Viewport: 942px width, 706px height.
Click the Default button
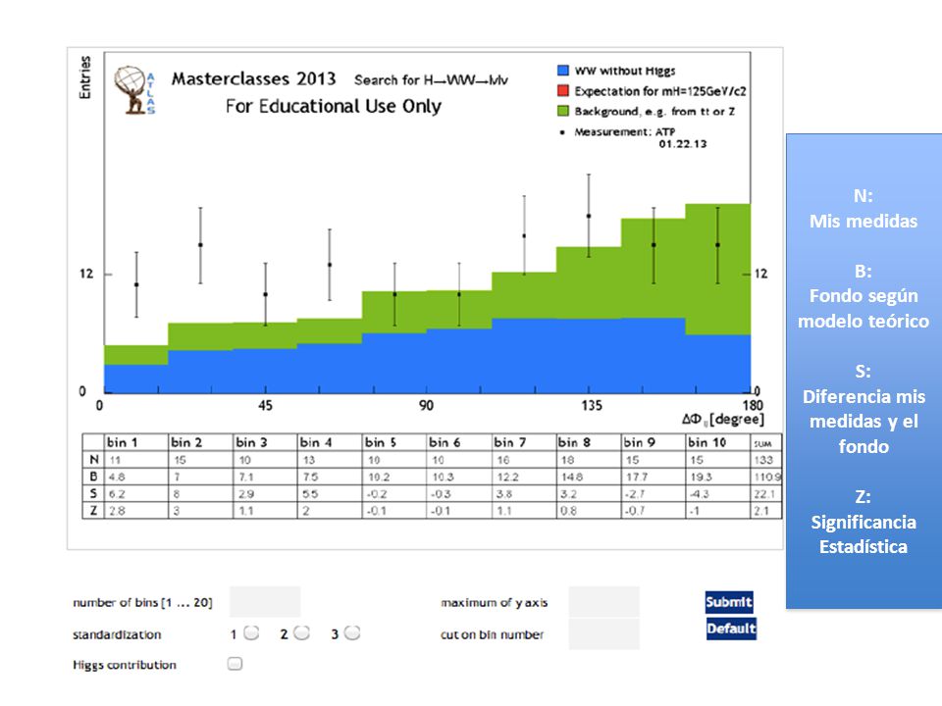(731, 629)
